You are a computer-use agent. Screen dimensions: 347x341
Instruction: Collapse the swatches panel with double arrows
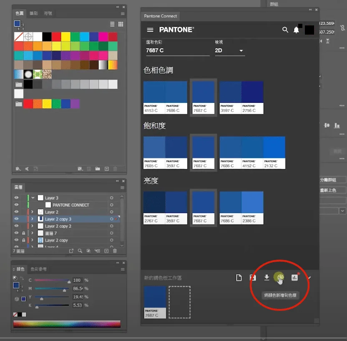point(118,7)
